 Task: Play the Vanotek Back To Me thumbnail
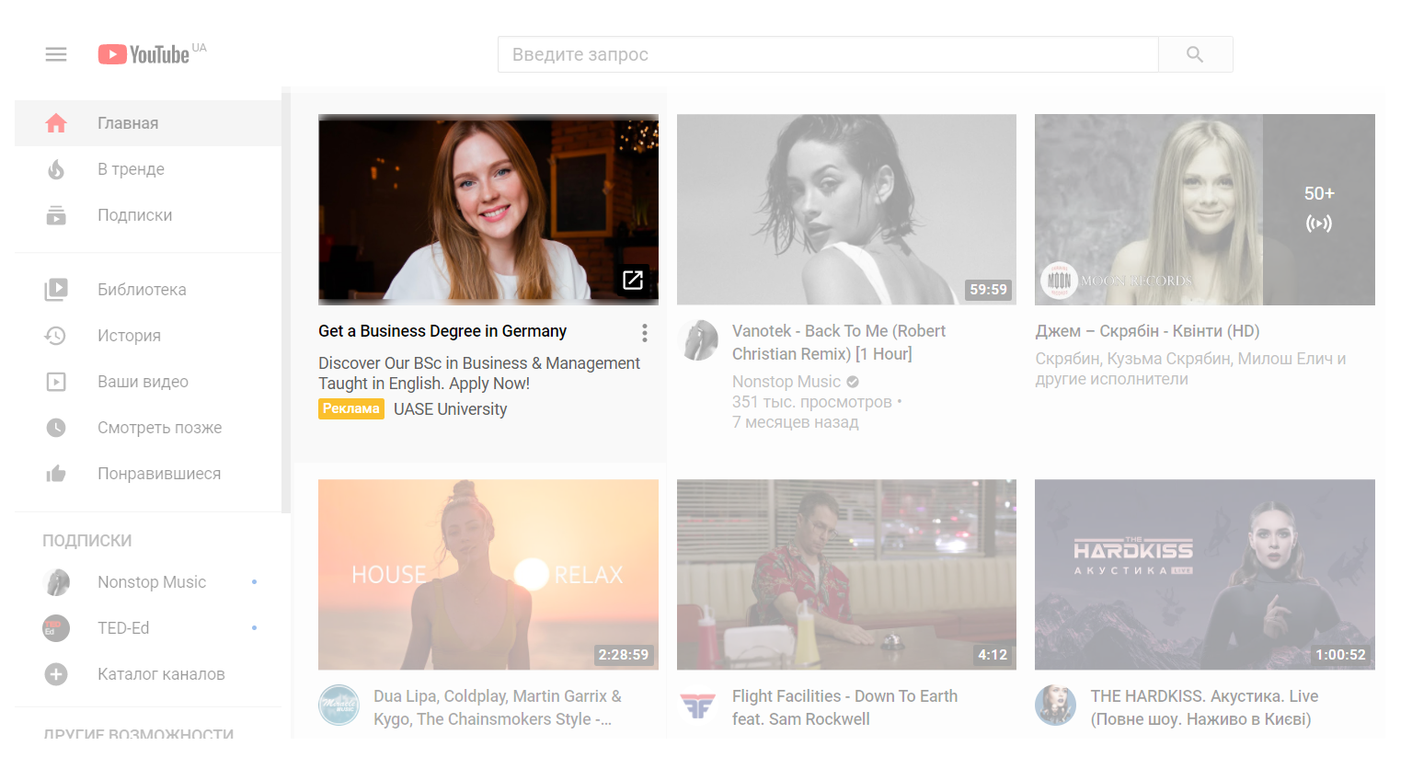tap(846, 209)
